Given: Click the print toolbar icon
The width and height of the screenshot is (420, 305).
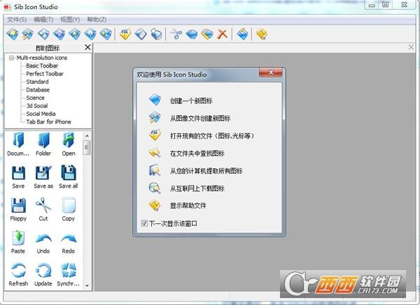Looking at the screenshot, I should tap(156, 34).
